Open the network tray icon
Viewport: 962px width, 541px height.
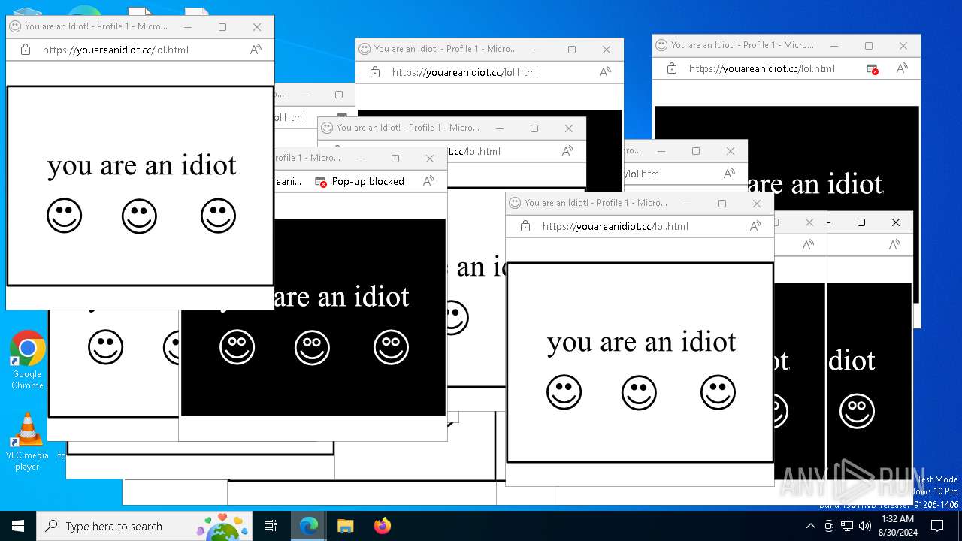[847, 526]
